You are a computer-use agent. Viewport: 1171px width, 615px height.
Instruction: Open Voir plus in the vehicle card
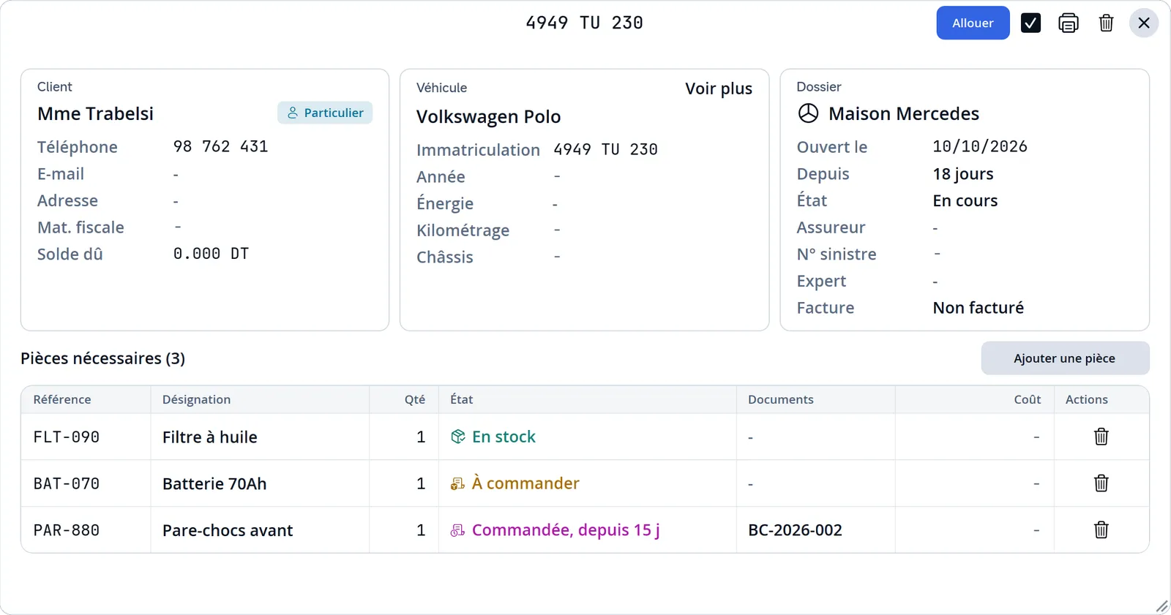718,88
